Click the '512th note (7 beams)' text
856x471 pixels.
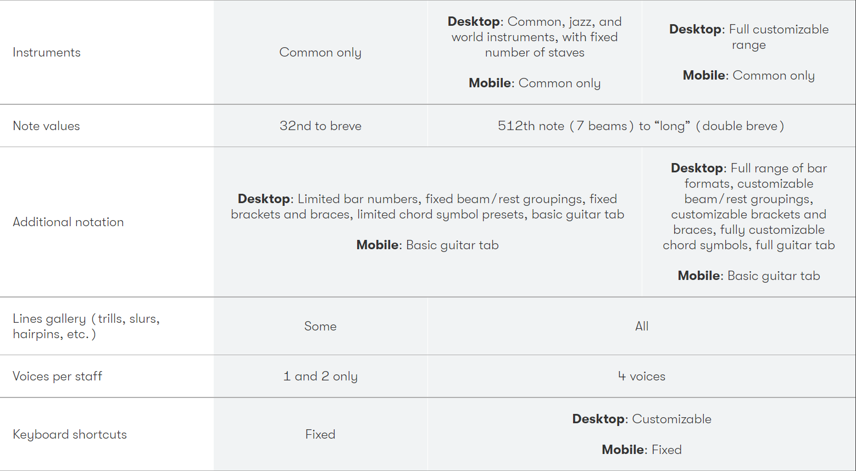pyautogui.click(x=565, y=126)
